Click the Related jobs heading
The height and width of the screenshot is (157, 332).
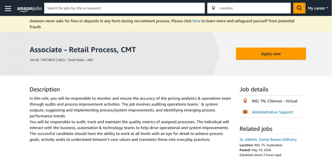256,129
